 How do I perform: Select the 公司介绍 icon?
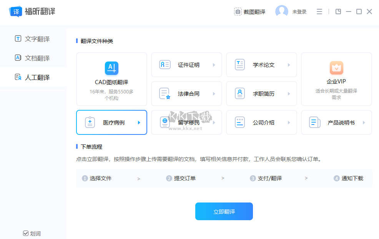239,122
